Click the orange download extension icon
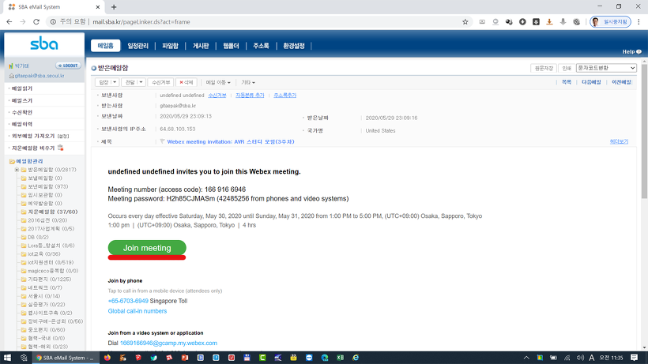Screen dimensions: 648x364 tap(550, 22)
